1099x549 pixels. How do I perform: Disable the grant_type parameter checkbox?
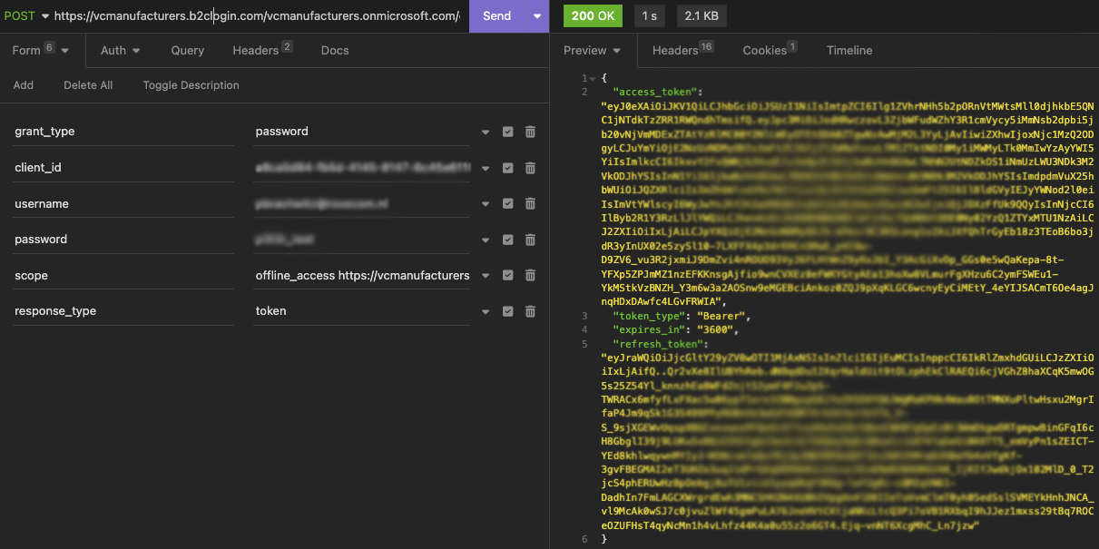click(x=507, y=132)
